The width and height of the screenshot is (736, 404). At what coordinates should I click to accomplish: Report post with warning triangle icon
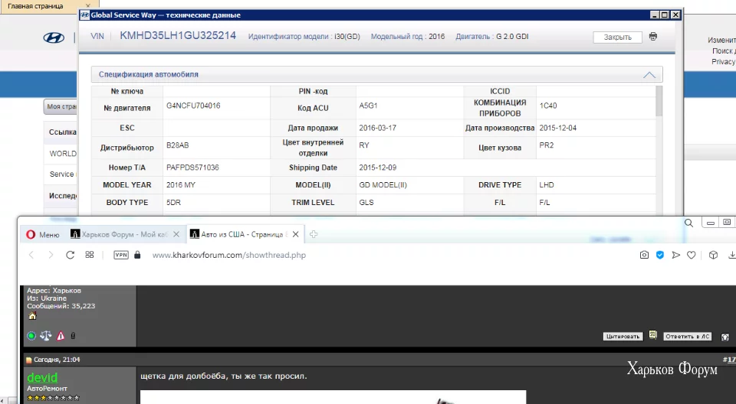(61, 336)
